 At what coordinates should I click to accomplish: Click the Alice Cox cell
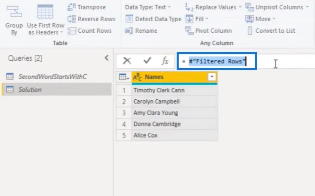[174, 135]
